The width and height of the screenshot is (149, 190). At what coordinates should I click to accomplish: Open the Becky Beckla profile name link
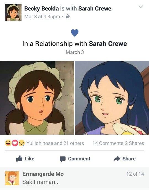pos(41,9)
